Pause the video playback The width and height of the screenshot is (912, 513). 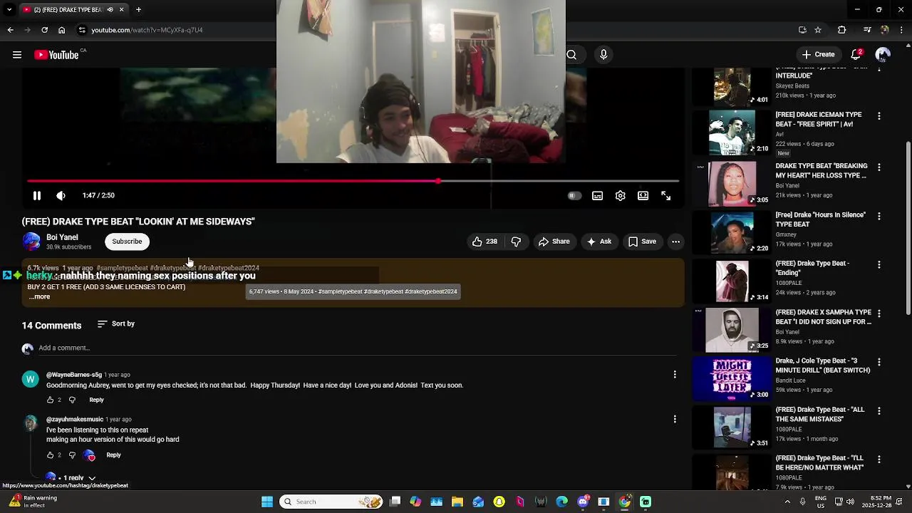(x=37, y=195)
